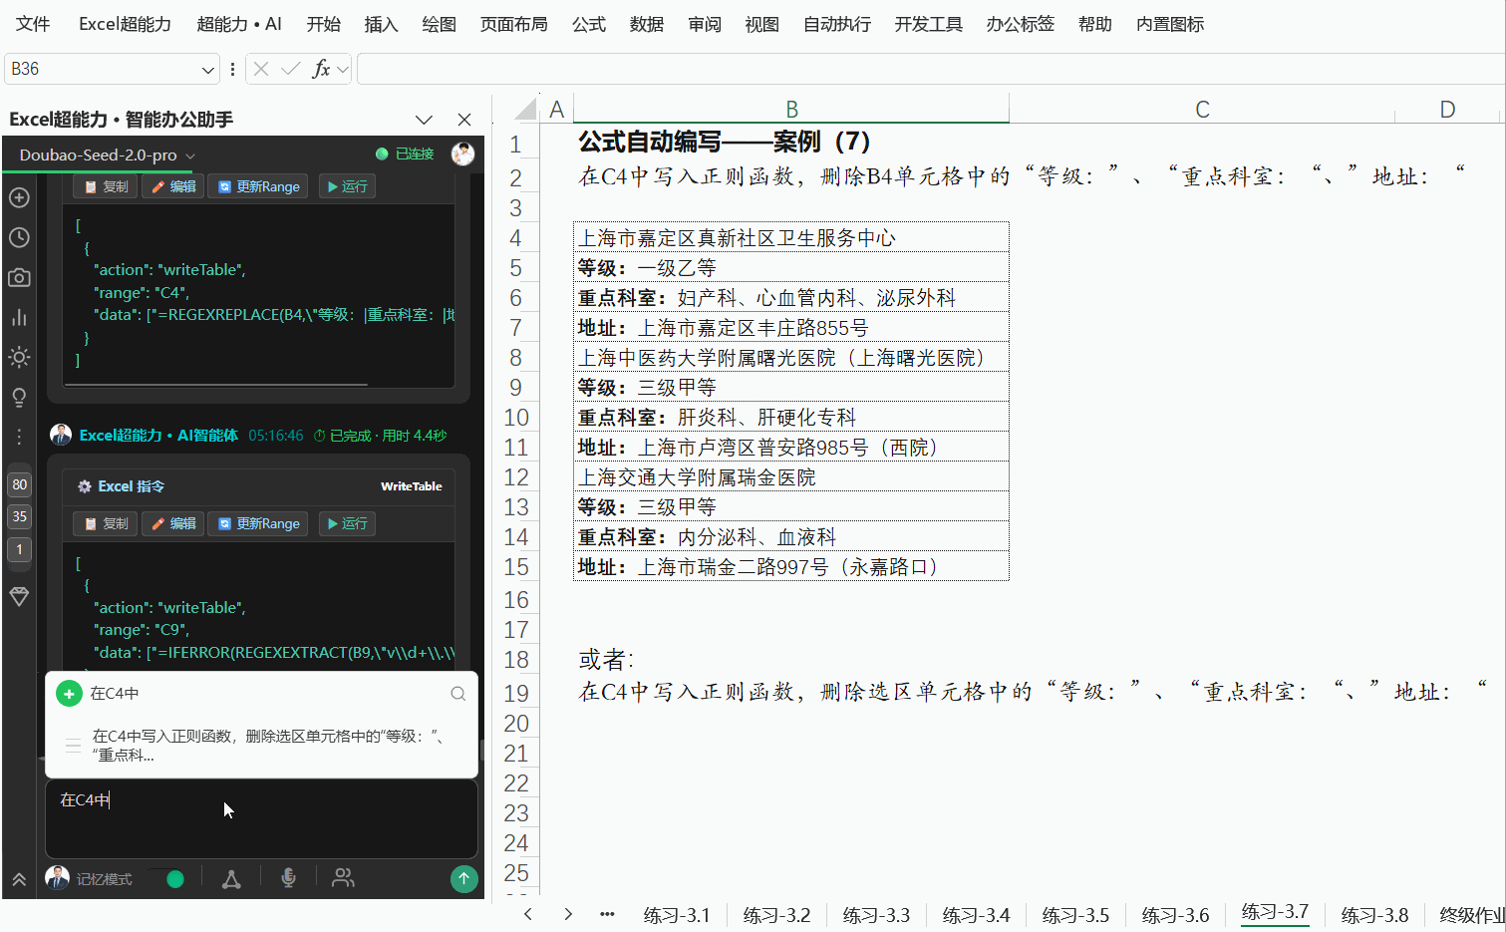Click the plus icon in left sidebar
Screen dimensions: 1506x932
pyautogui.click(x=19, y=197)
